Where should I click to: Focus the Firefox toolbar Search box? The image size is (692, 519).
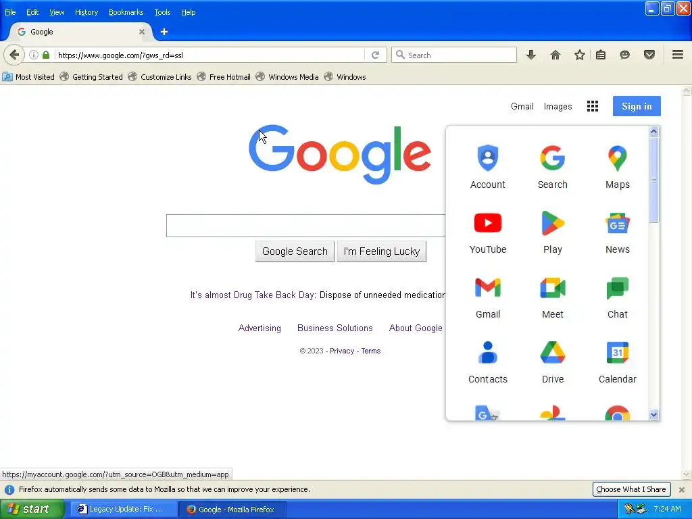[454, 55]
